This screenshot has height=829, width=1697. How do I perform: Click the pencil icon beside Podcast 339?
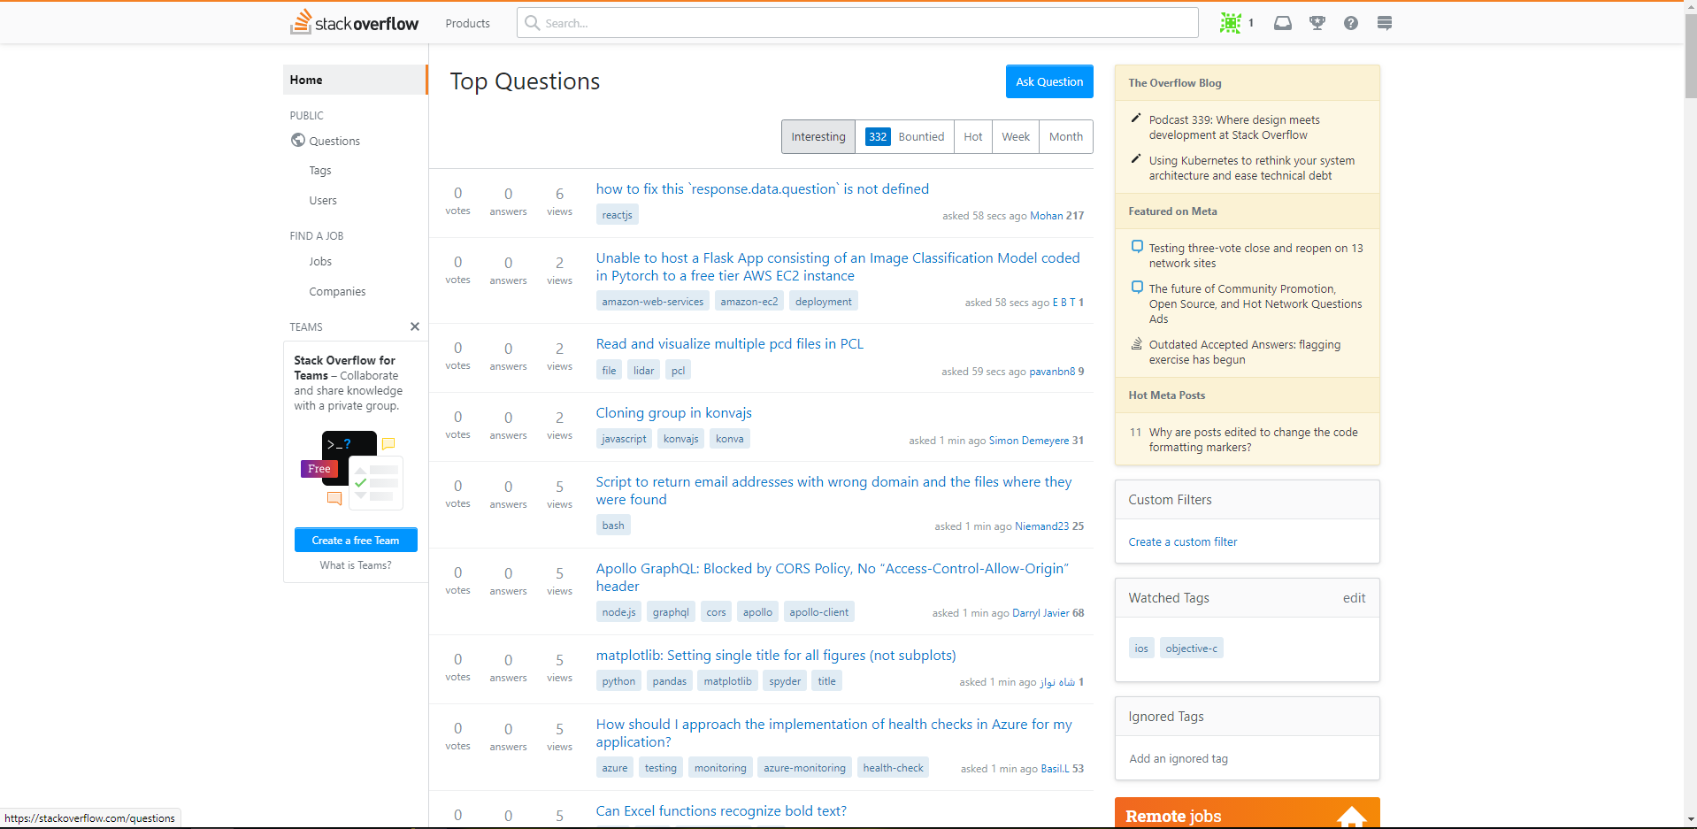(x=1136, y=118)
